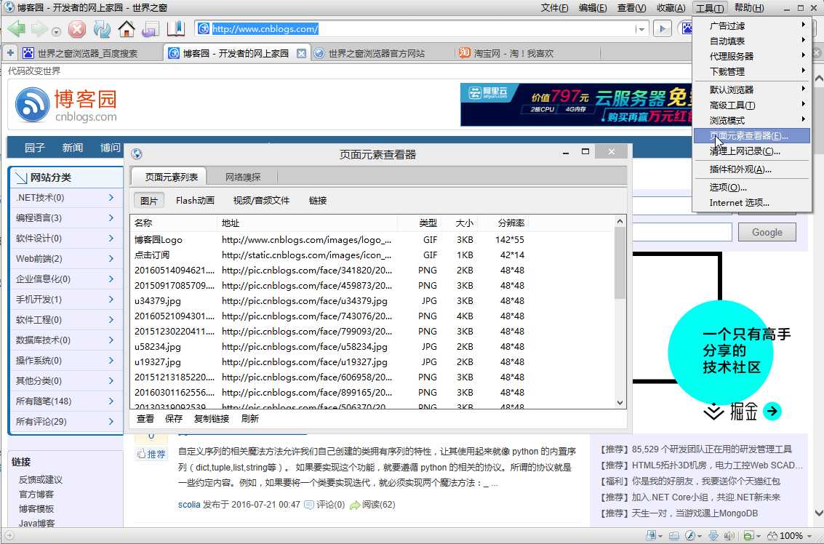This screenshot has width=824, height=544.
Task: Sort list by 大小 column header
Action: [x=460, y=223]
